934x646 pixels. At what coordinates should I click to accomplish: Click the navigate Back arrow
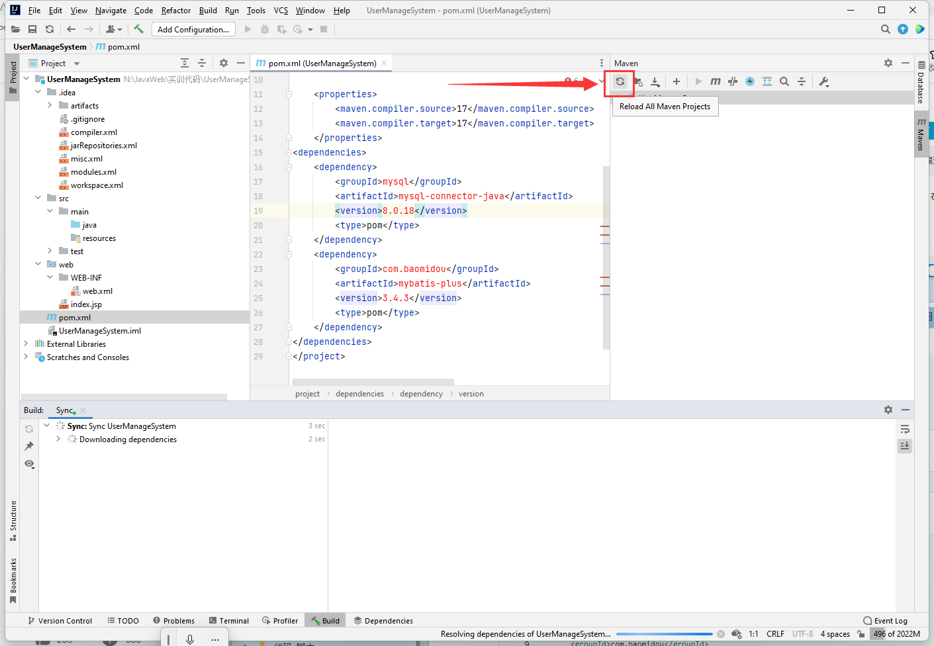71,29
